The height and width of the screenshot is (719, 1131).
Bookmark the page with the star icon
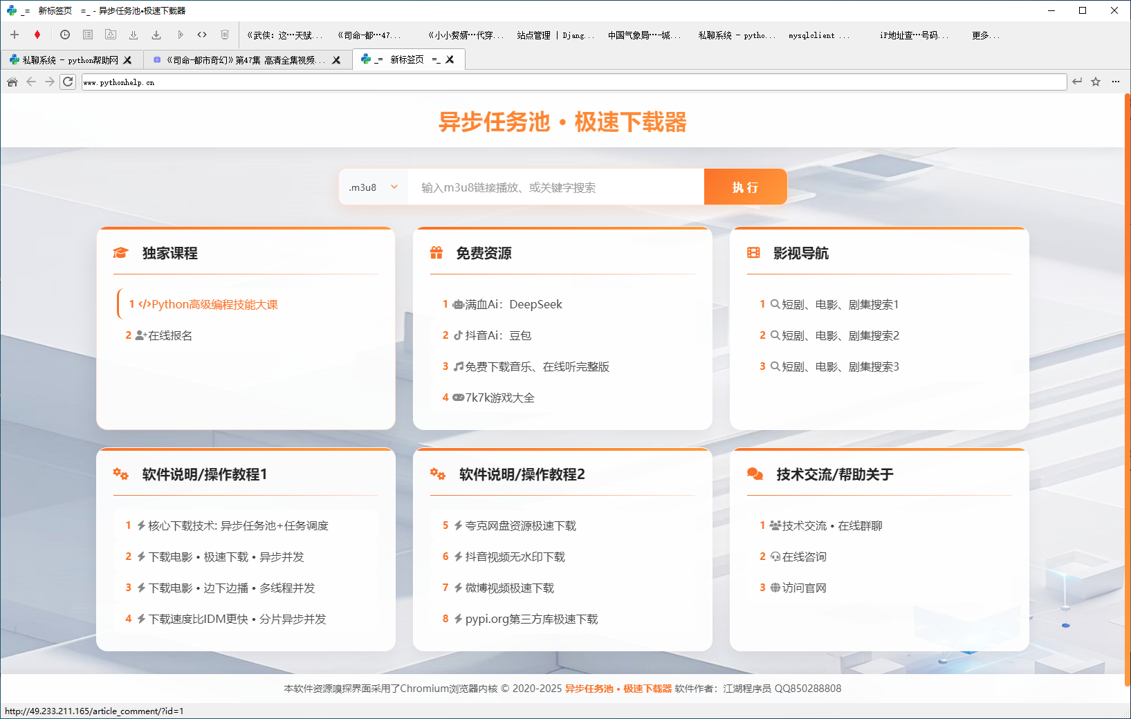point(1096,82)
